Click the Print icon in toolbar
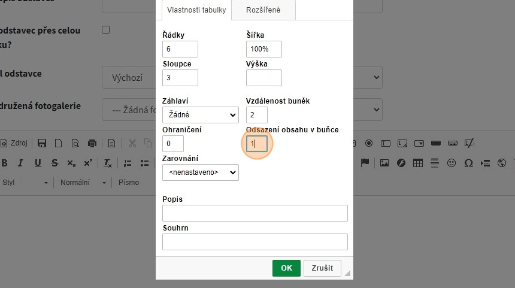The height and width of the screenshot is (288, 515). (x=92, y=143)
